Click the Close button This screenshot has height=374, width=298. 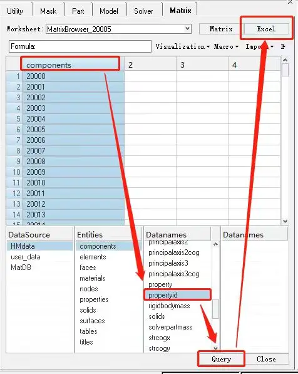pos(266,359)
